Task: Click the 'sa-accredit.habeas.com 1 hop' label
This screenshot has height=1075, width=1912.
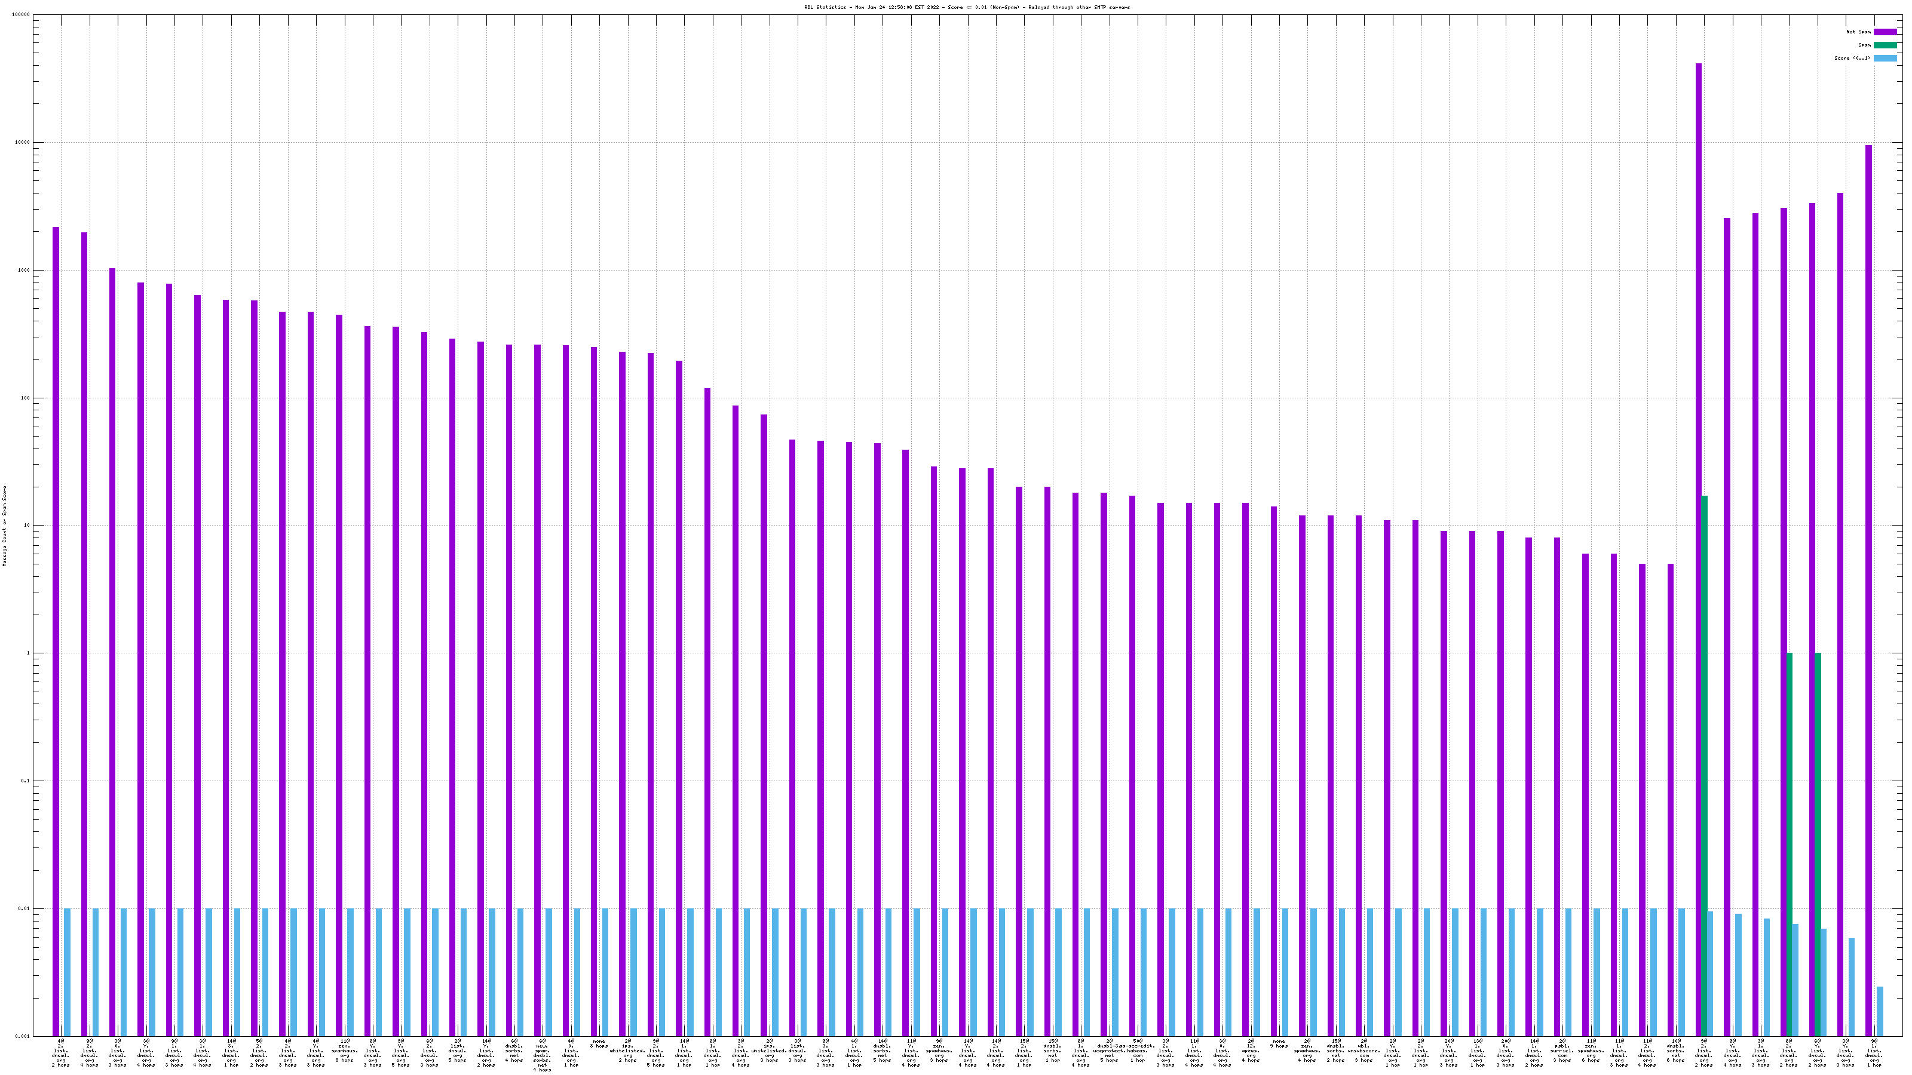Action: 1137,1051
